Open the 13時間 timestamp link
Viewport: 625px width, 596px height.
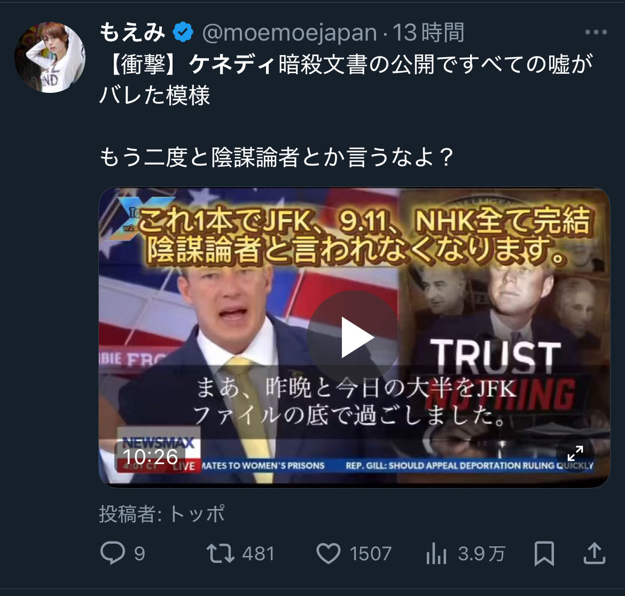click(429, 32)
